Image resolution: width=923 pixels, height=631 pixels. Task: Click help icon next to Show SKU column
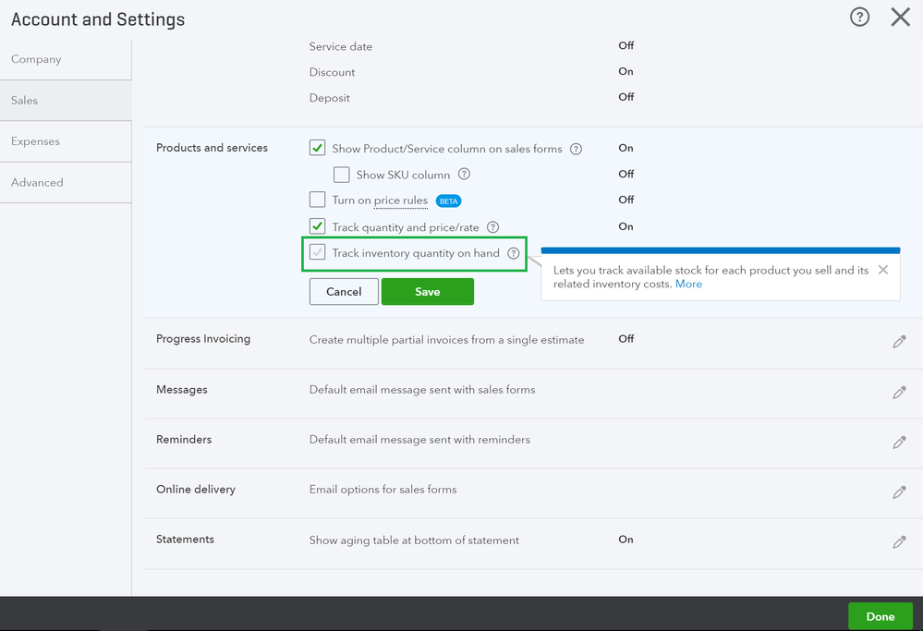click(464, 175)
